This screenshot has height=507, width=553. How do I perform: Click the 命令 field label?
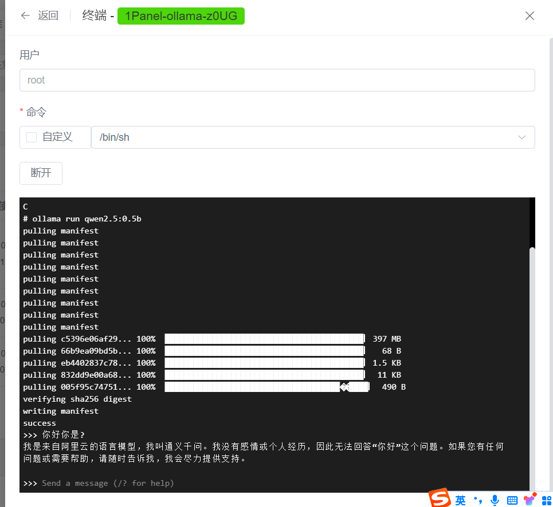(36, 112)
